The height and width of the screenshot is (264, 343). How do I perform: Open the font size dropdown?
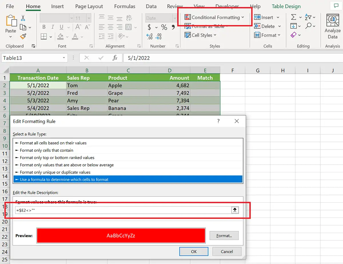[x=89, y=18]
